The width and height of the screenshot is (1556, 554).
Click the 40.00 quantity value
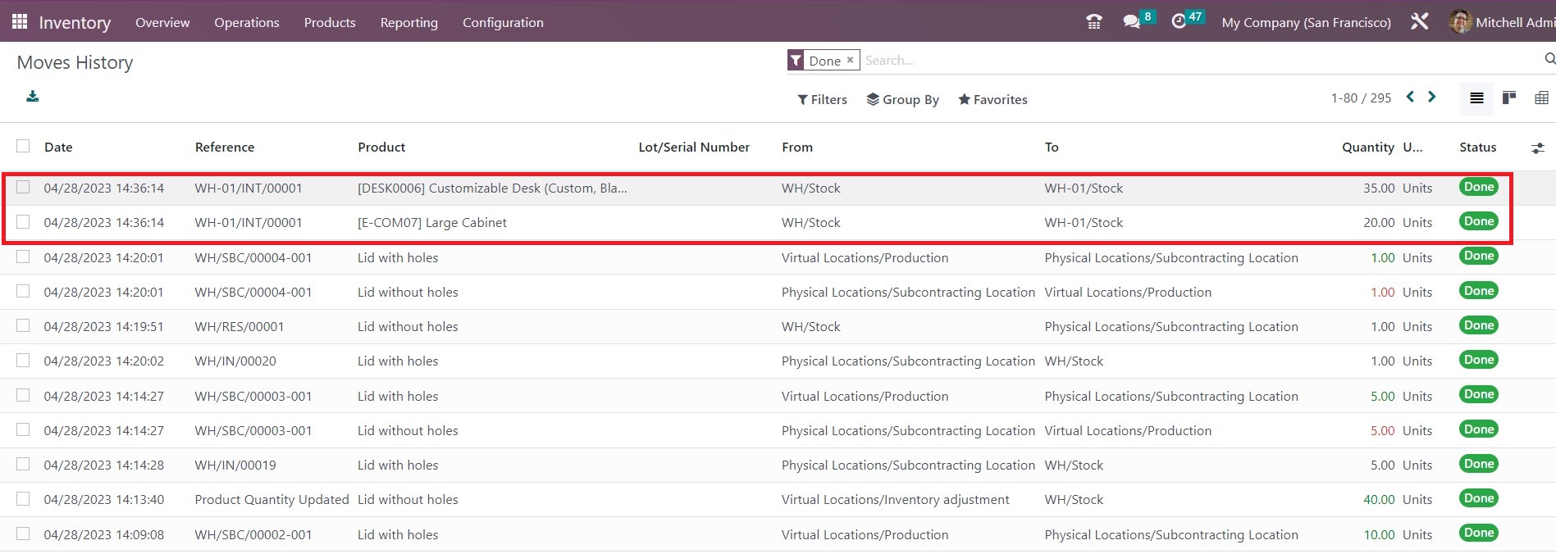1379,499
